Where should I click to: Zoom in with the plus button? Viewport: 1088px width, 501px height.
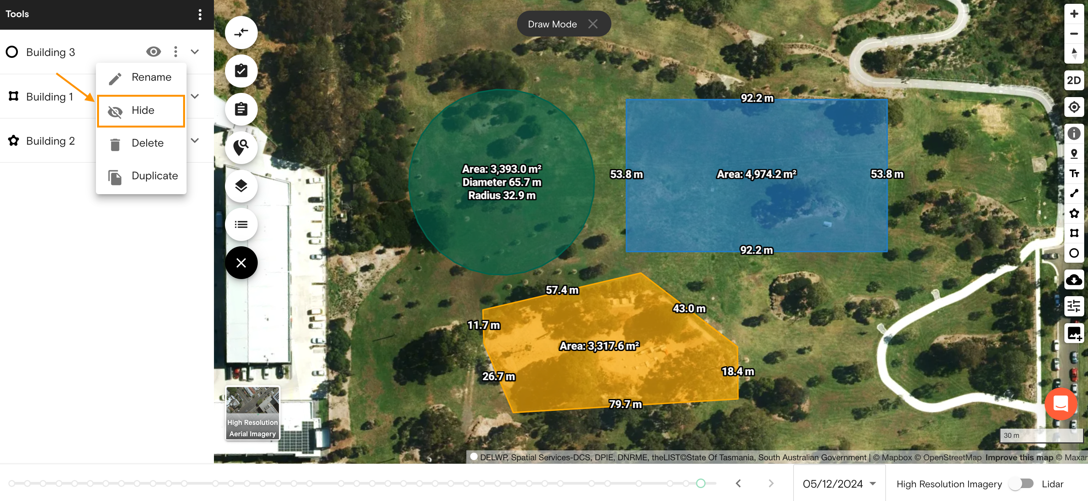(x=1074, y=14)
